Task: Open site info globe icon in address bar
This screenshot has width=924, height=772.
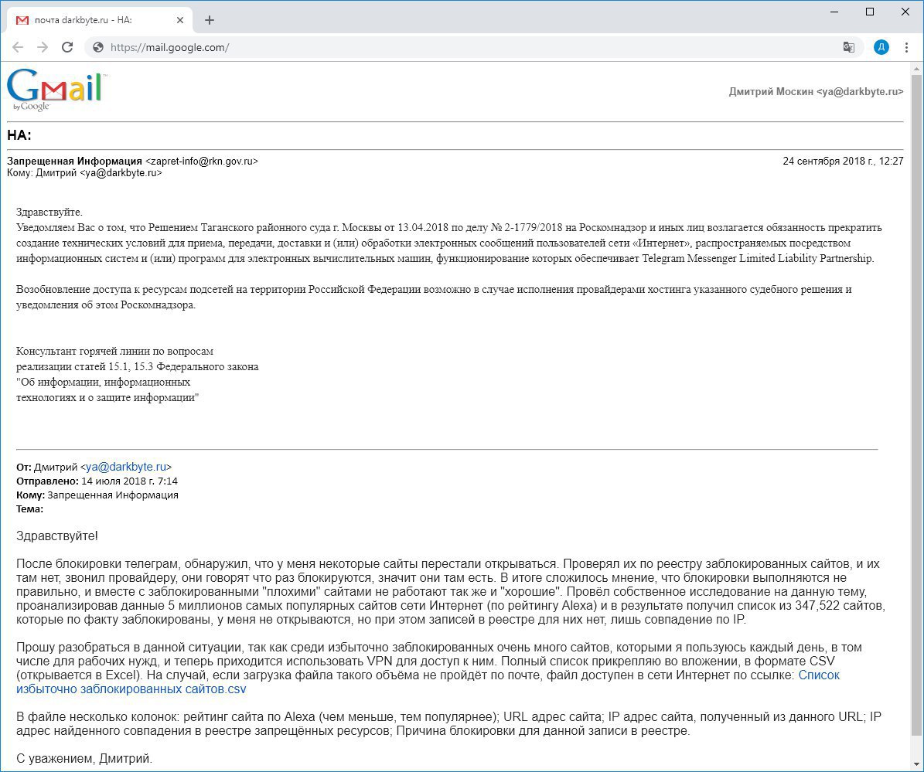Action: pyautogui.click(x=98, y=47)
